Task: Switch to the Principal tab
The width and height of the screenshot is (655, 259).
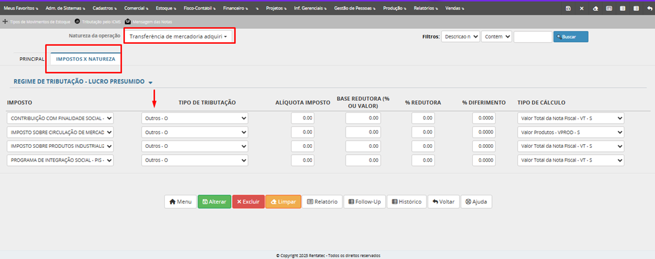Action: pyautogui.click(x=32, y=59)
